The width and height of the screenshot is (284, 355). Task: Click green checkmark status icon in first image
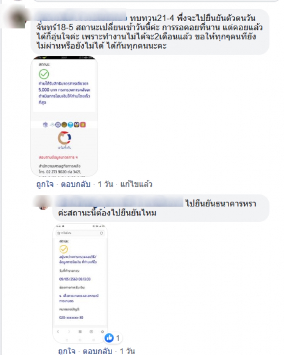(44, 74)
